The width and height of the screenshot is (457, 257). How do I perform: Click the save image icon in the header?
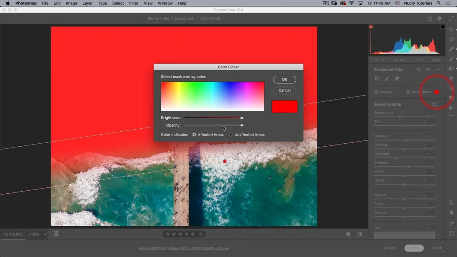pos(430,18)
